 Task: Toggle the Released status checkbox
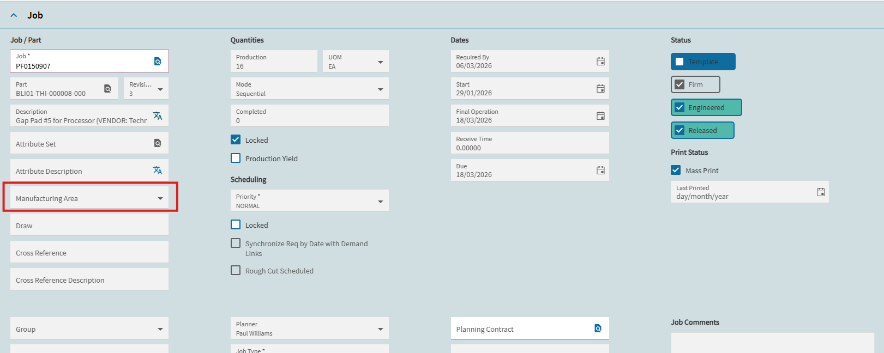tap(679, 130)
